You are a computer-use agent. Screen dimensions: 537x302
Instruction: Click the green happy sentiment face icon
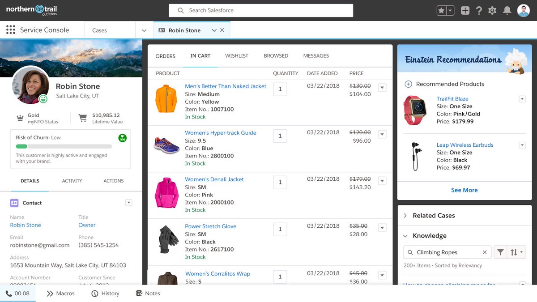click(43, 99)
